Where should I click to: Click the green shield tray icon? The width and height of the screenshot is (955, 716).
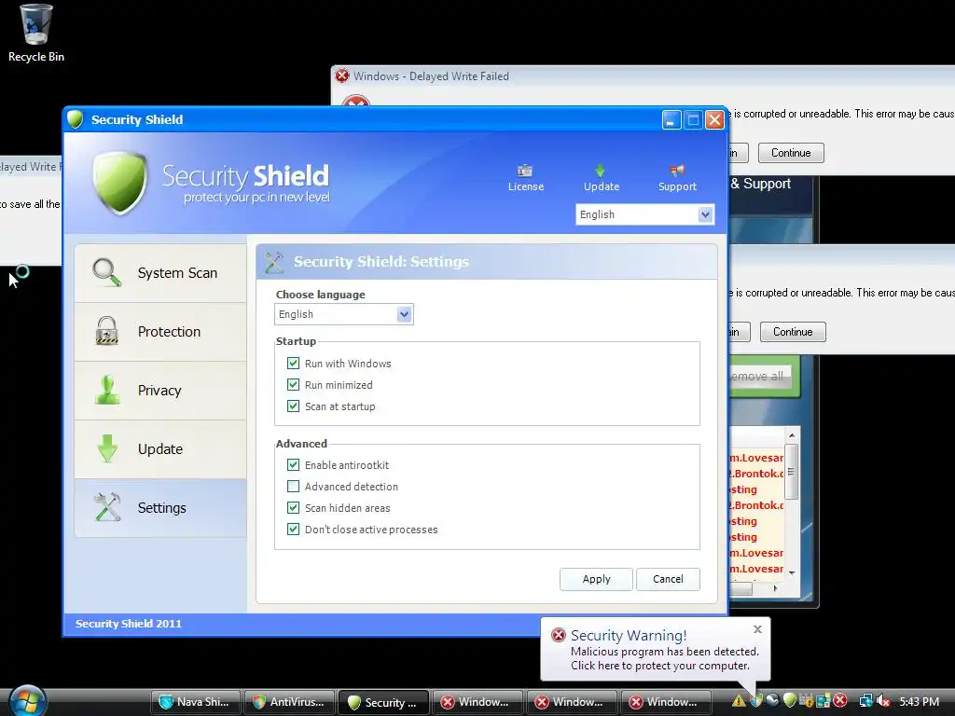pos(789,701)
